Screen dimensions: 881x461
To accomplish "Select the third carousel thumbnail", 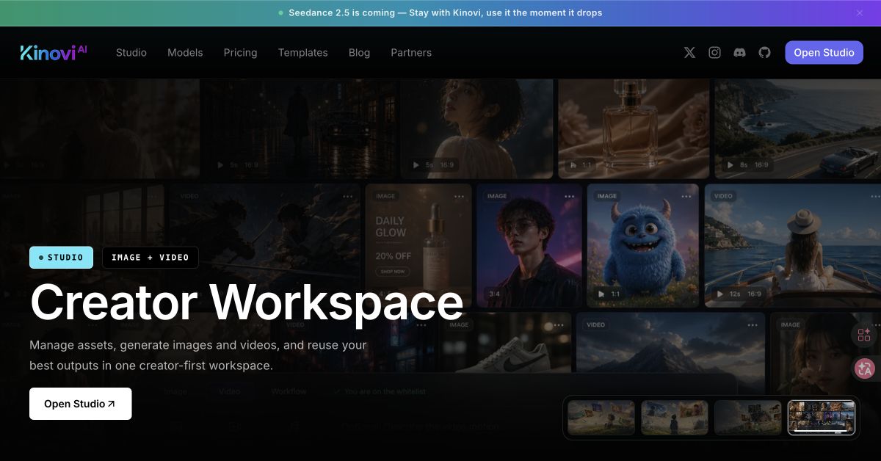I will pos(748,418).
